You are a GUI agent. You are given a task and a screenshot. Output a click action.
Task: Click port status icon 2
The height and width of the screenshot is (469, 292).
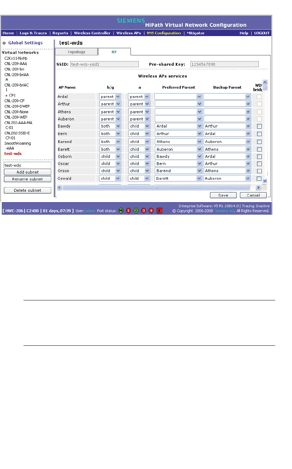(x=136, y=211)
